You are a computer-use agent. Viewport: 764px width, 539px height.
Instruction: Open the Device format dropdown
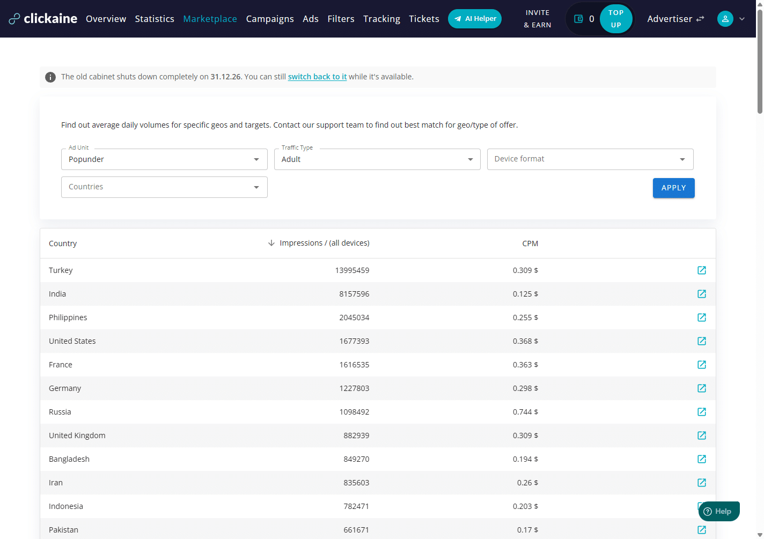point(590,159)
